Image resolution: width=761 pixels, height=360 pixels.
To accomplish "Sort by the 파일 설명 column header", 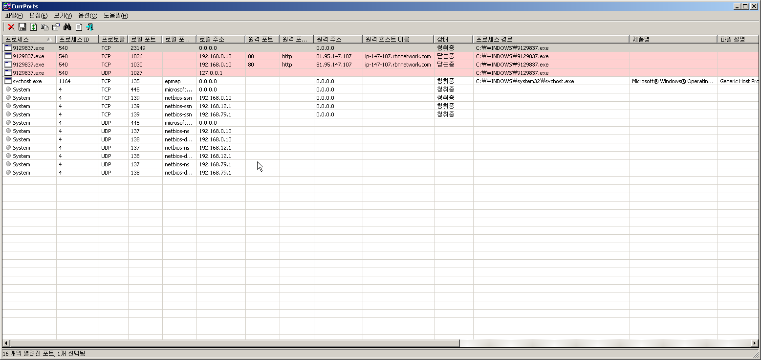I will tap(738, 39).
